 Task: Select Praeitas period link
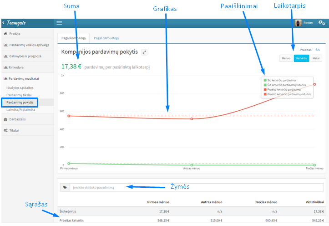[x=305, y=50]
